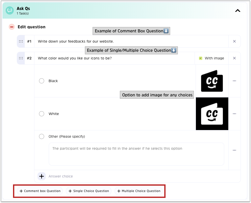Add a Single Choice Question
Screen dimensions: 251x203
pos(89,191)
